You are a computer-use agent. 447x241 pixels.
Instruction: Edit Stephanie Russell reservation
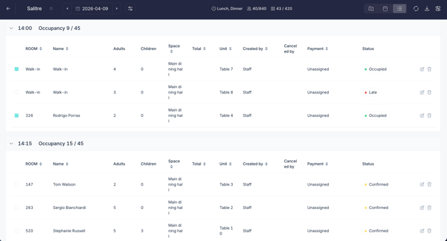pos(422,231)
